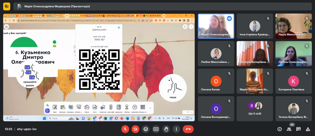Select the traffic light (світлофор) widget

pos(111,108)
